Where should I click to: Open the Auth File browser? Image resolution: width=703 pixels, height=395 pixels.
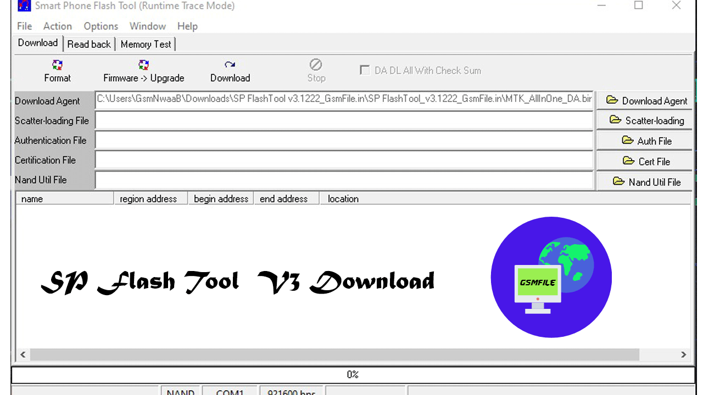tap(646, 140)
